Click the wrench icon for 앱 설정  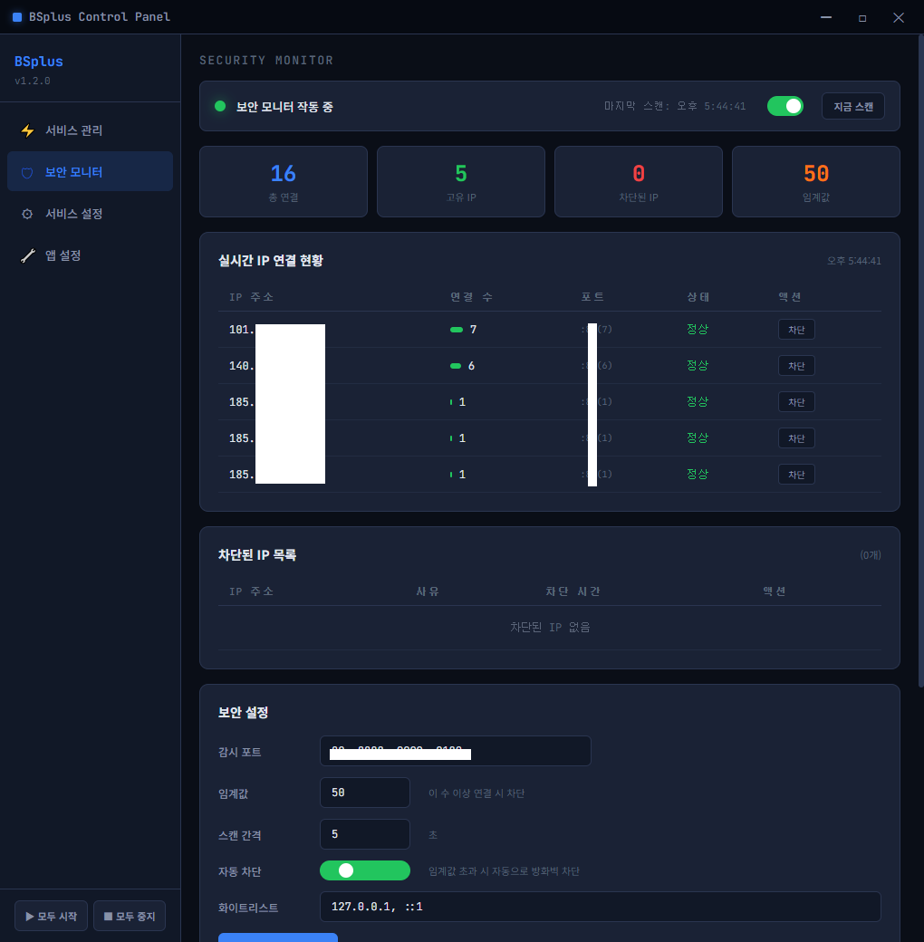[28, 256]
